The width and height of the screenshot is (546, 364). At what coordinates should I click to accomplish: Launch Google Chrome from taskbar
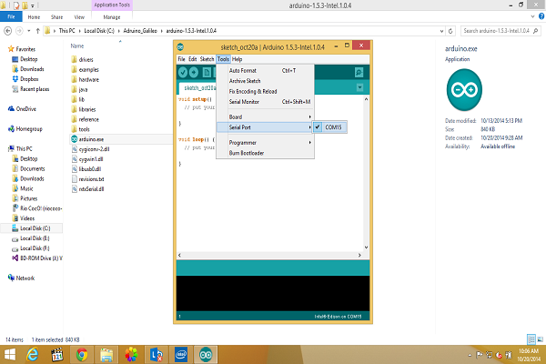pos(82,355)
